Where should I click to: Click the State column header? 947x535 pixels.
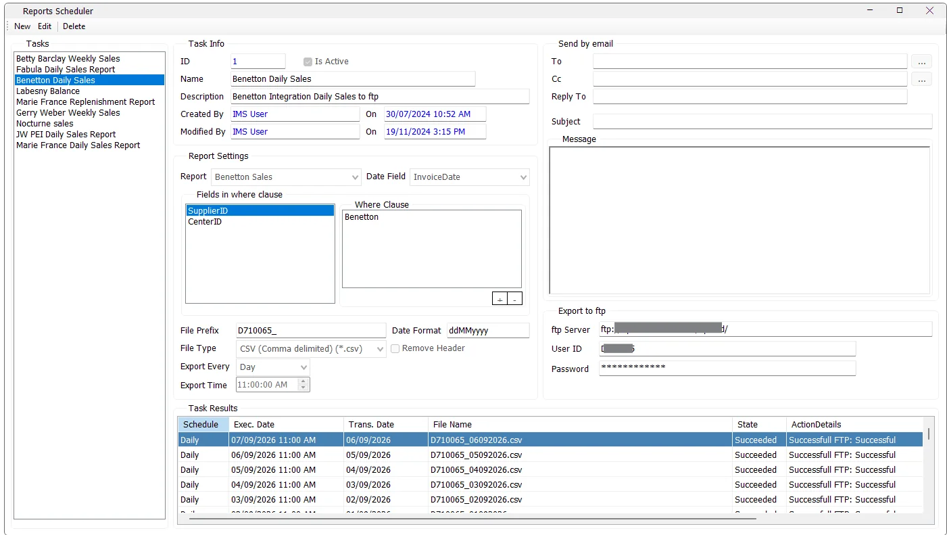tap(759, 425)
